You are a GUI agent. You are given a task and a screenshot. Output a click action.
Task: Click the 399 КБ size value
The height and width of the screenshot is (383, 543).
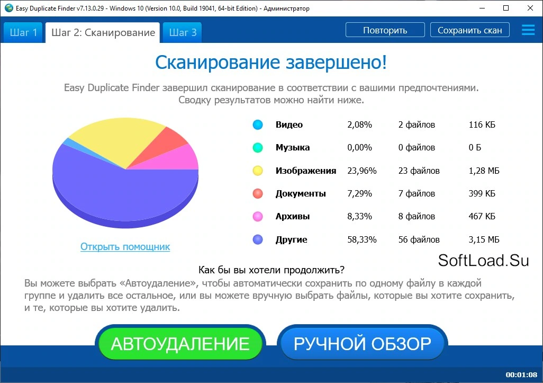click(x=482, y=193)
